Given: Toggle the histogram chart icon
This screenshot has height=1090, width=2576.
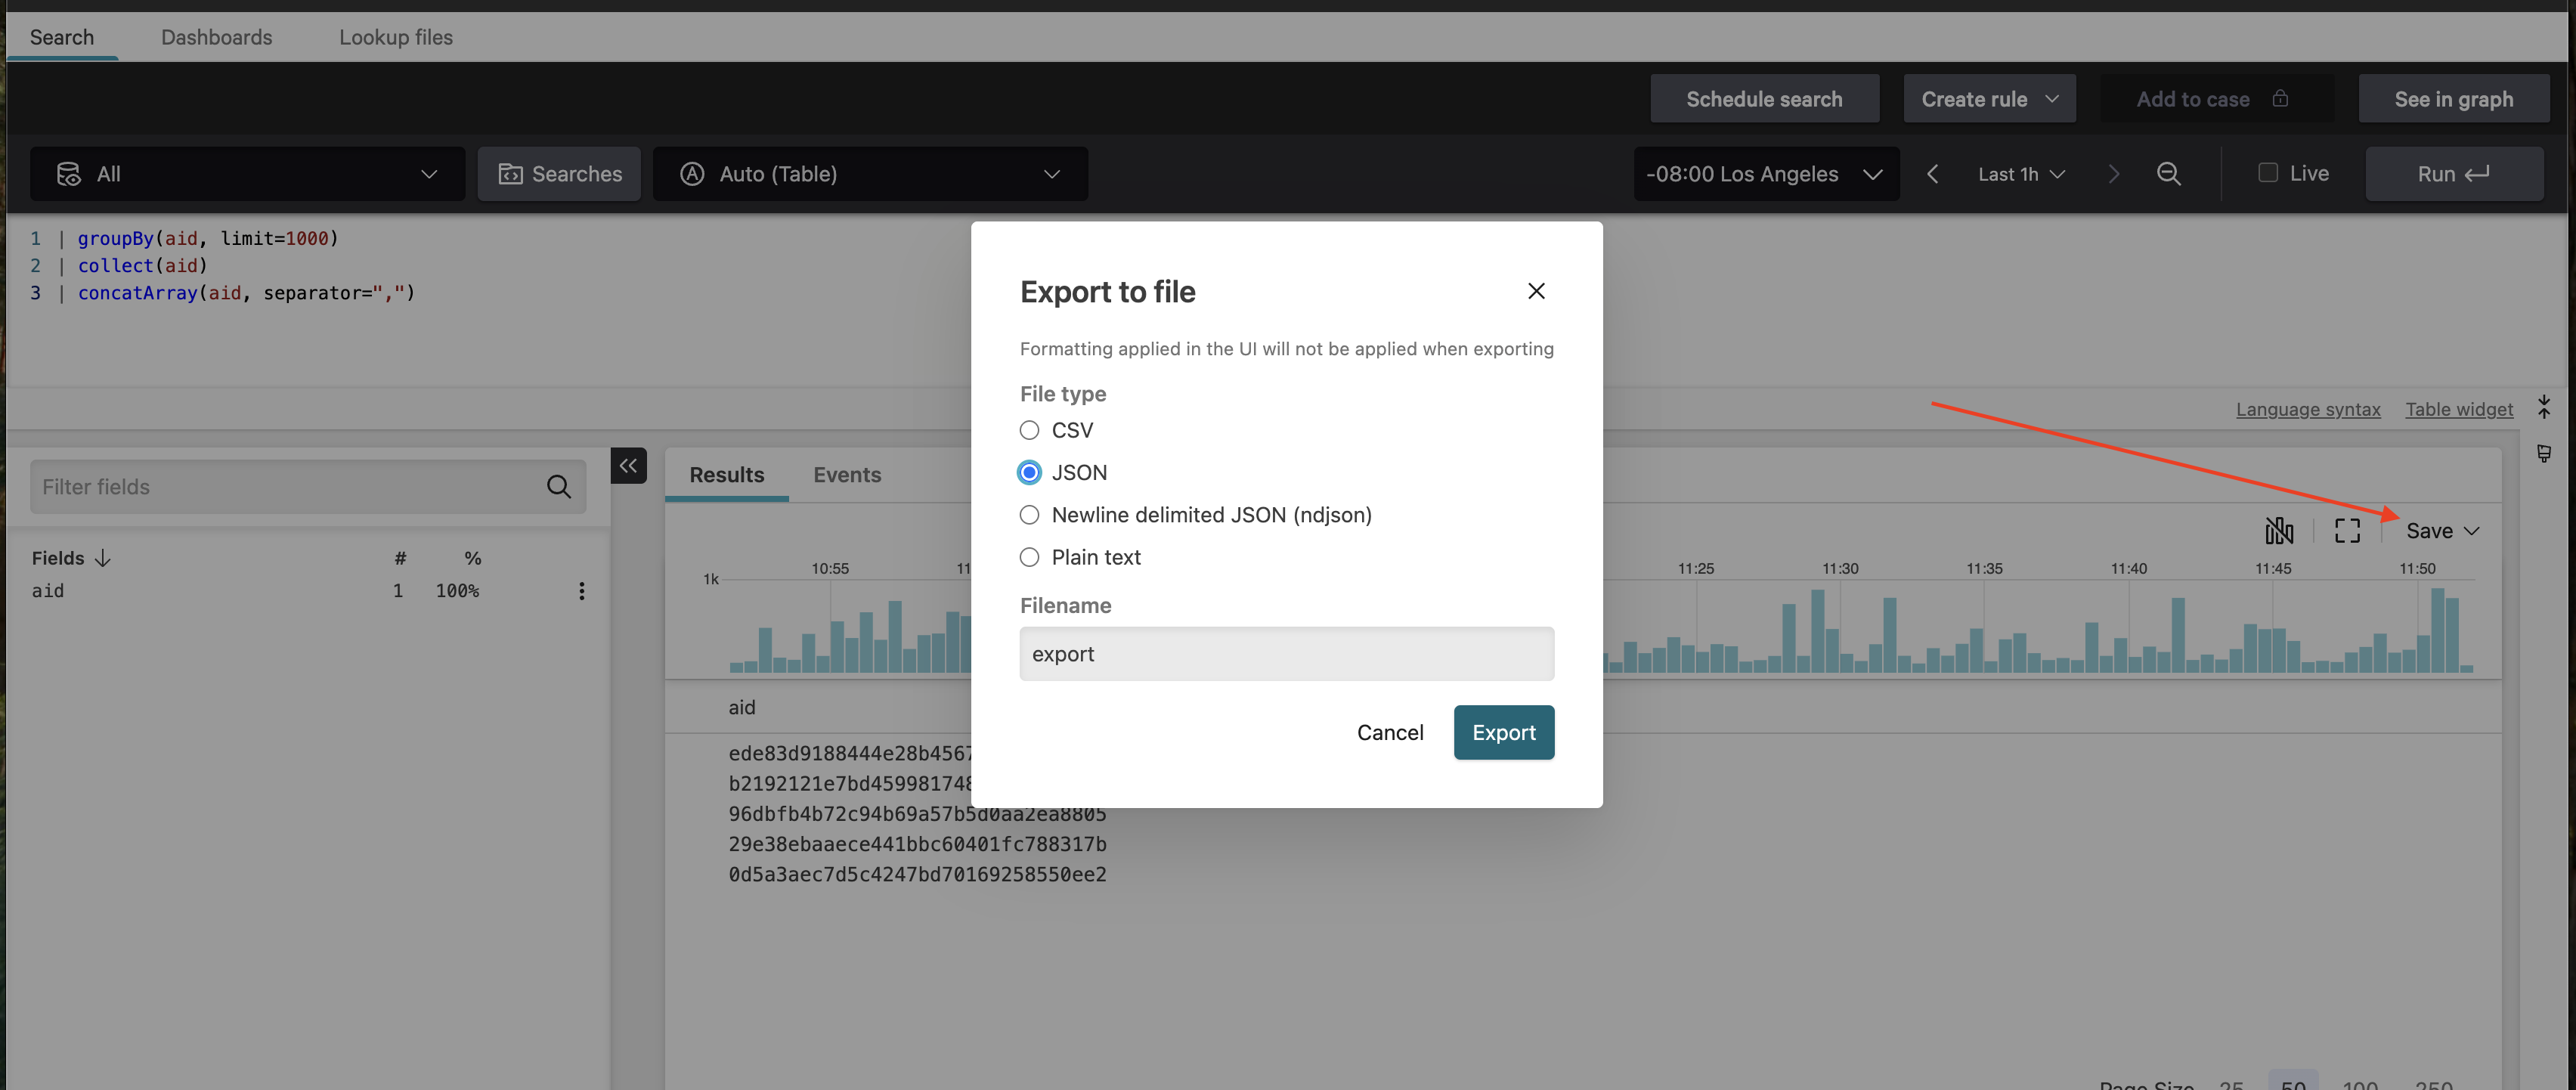Looking at the screenshot, I should [2279, 531].
